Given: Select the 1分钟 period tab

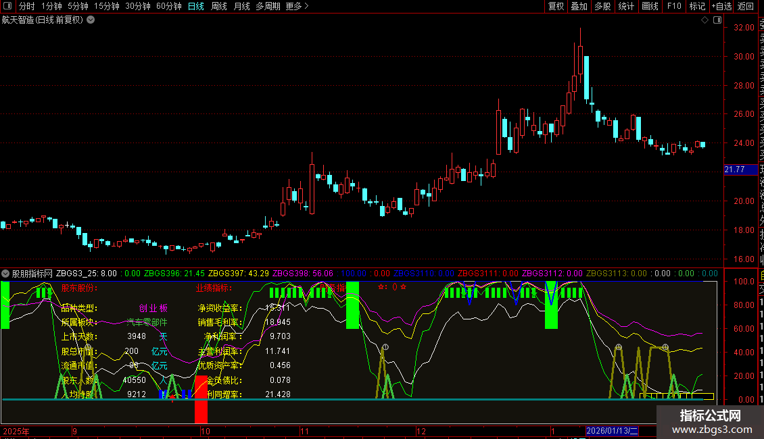Looking at the screenshot, I should [51, 6].
